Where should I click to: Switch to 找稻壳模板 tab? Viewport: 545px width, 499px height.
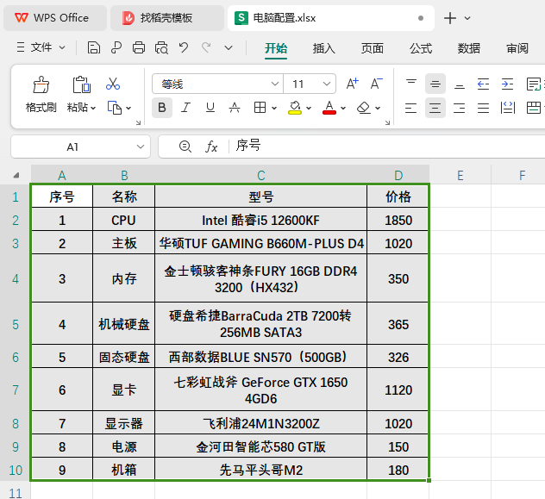tap(167, 18)
